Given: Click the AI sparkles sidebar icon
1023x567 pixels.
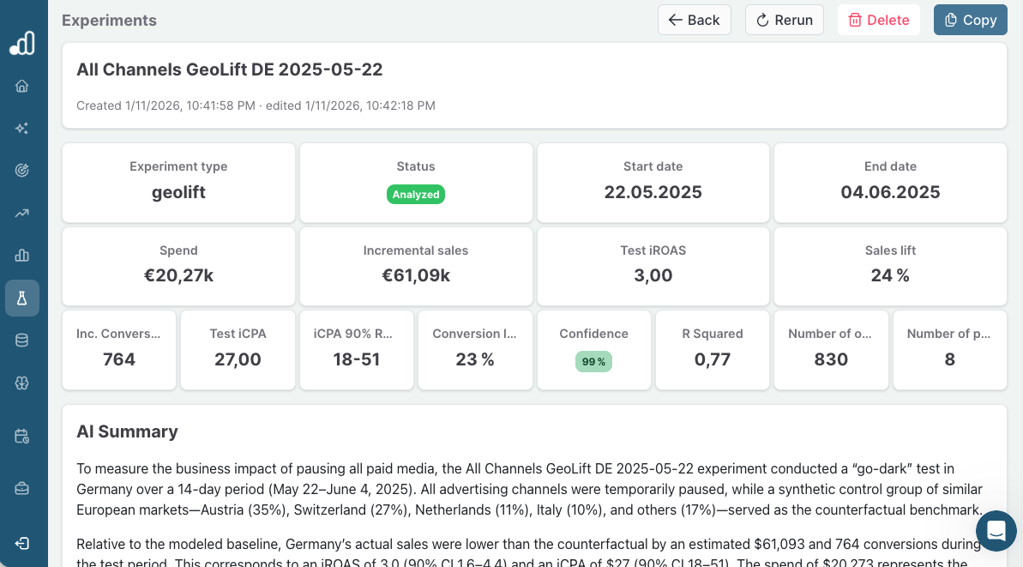Looking at the screenshot, I should (x=22, y=128).
